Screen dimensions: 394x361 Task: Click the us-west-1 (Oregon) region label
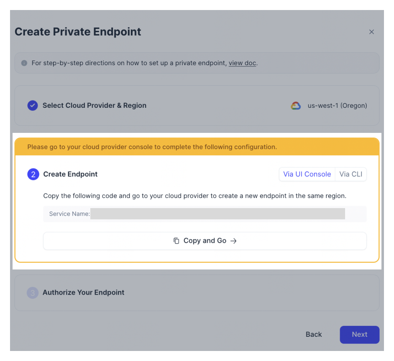337,105
